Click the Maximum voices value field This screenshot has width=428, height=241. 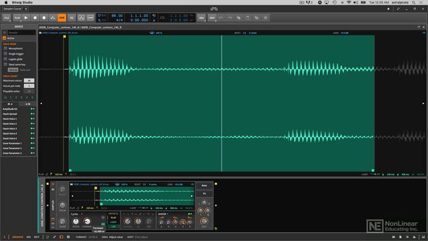[29, 80]
